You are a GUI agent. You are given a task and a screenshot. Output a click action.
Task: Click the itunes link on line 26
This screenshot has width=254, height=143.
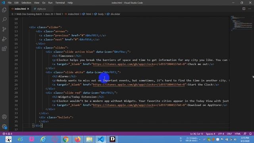tap(139, 85)
